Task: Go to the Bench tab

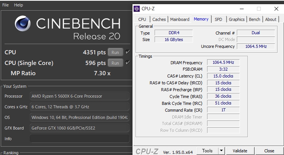Action: click(x=254, y=19)
